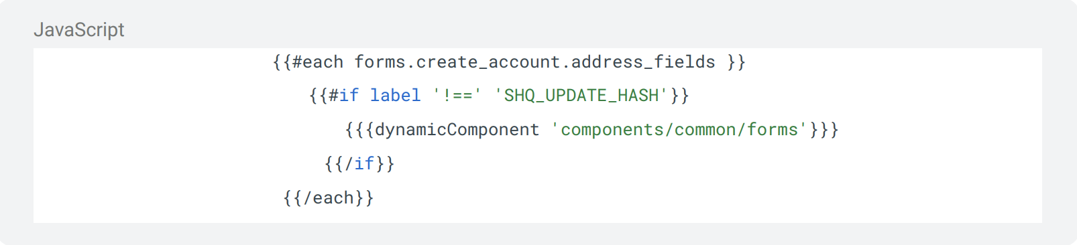Click the 'SHQ_UPDATE_HASH' string
The image size is (1077, 245).
(581, 96)
